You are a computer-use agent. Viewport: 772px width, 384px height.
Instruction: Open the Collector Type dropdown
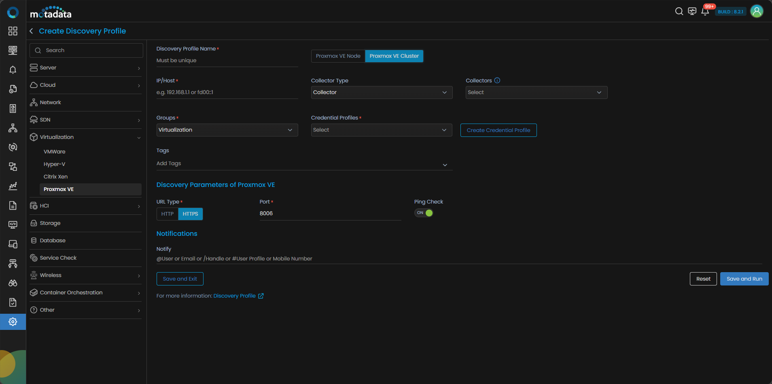(x=381, y=92)
